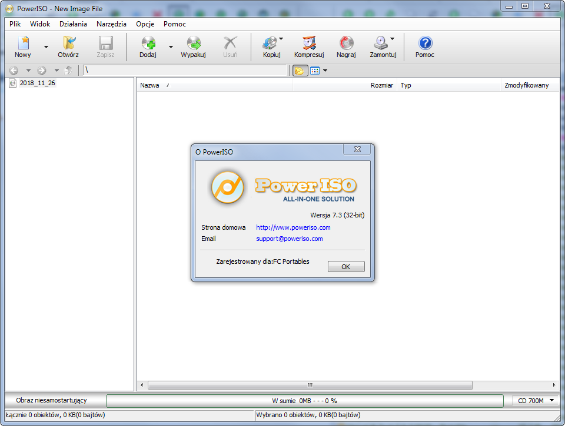Click the Usuń delete icon
This screenshot has width=565, height=426.
click(230, 43)
